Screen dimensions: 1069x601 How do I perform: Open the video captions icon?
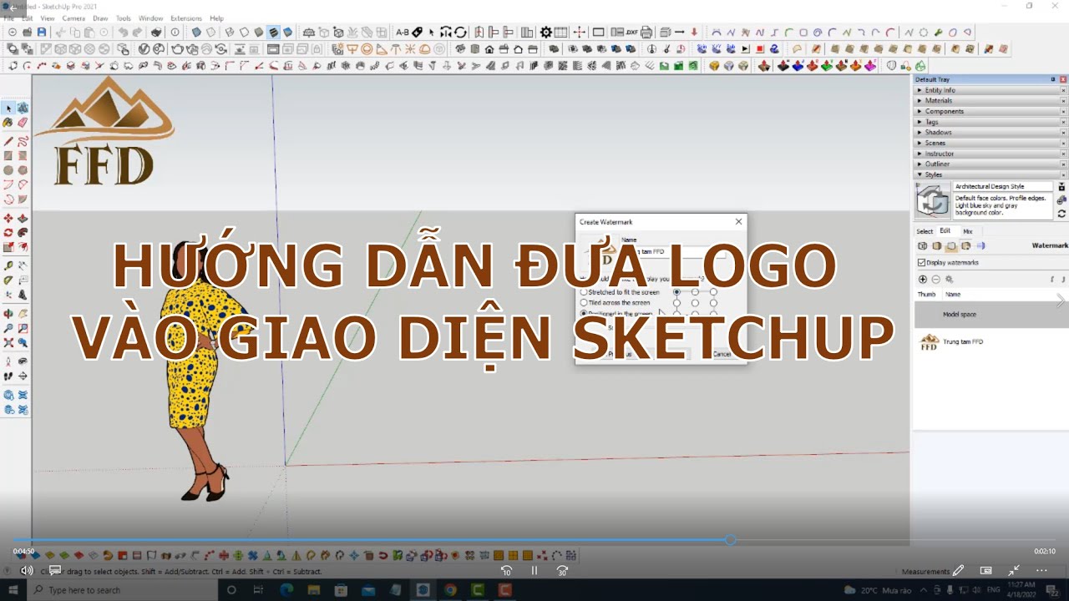point(55,570)
